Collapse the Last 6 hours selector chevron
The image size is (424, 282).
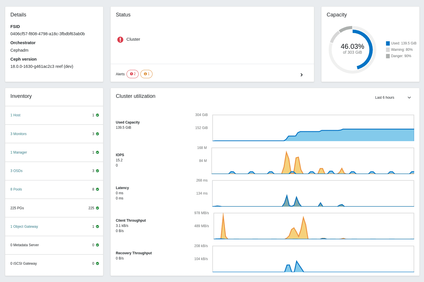tap(409, 98)
